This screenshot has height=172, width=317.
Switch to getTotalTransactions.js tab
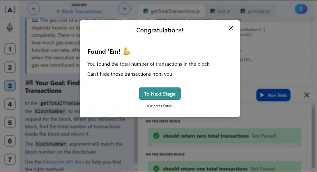coord(171,11)
